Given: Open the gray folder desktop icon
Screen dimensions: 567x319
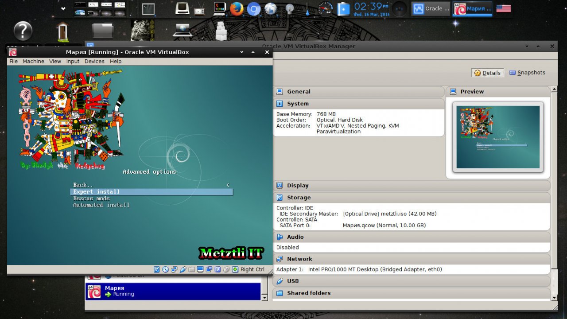Looking at the screenshot, I should pyautogui.click(x=103, y=31).
